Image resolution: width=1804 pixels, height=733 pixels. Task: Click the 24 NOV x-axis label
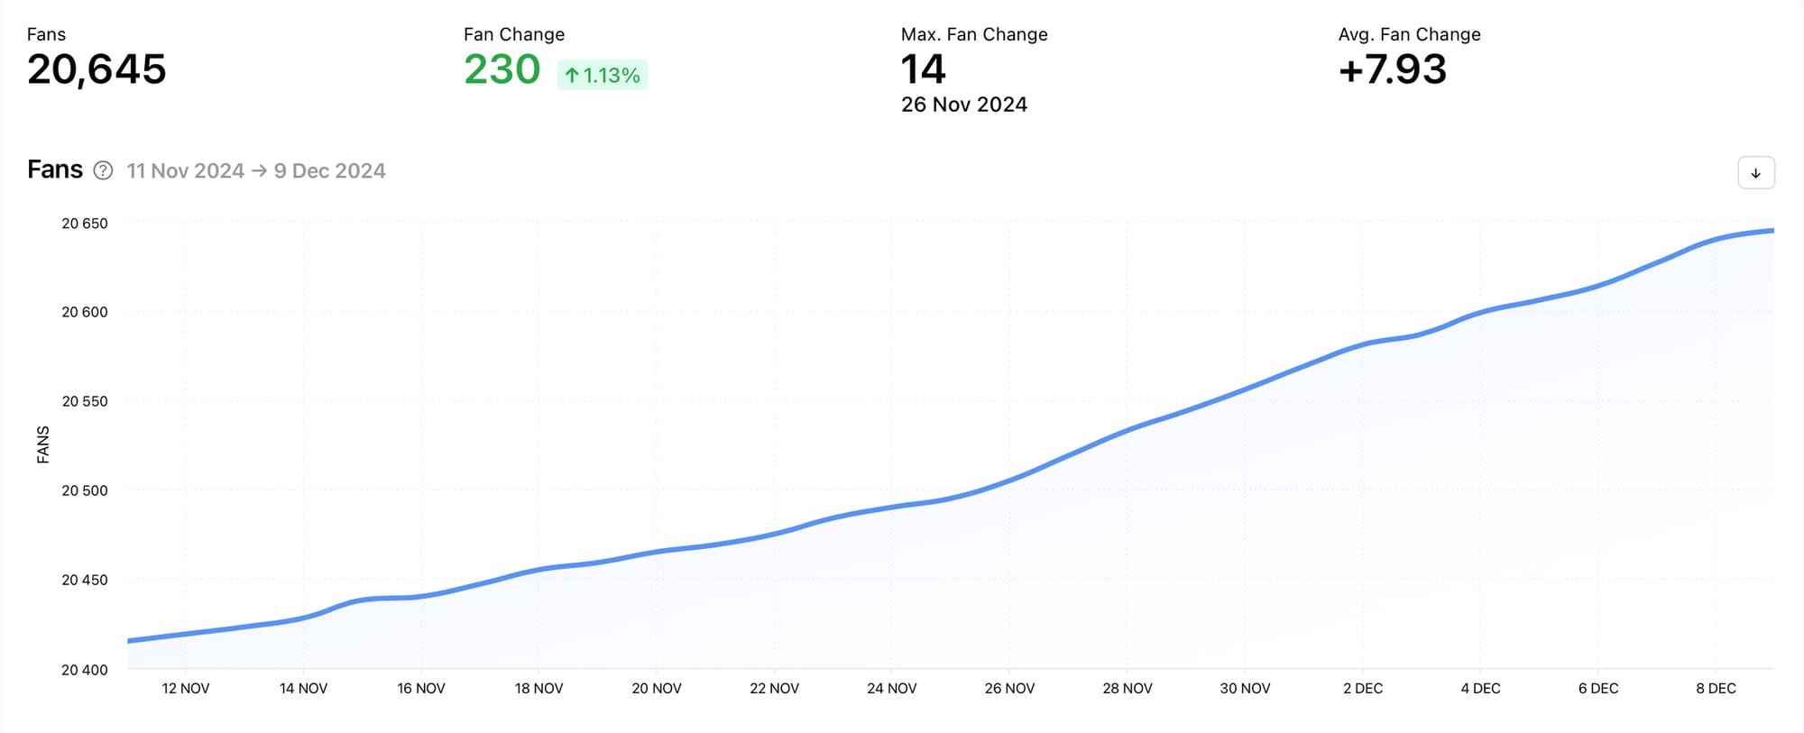(x=892, y=688)
